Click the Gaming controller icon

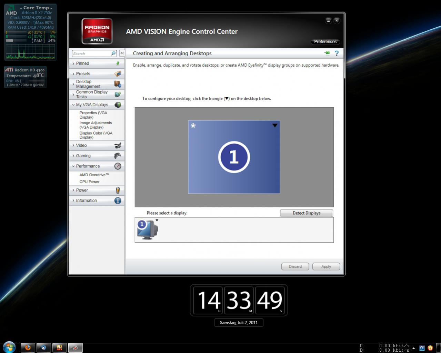pos(118,156)
